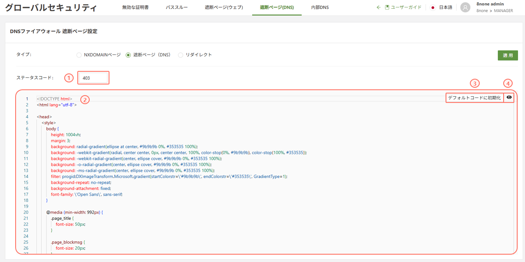Viewport: 525px width, 262px height.
Task: Click the user guide book icon
Action: pos(387,7)
